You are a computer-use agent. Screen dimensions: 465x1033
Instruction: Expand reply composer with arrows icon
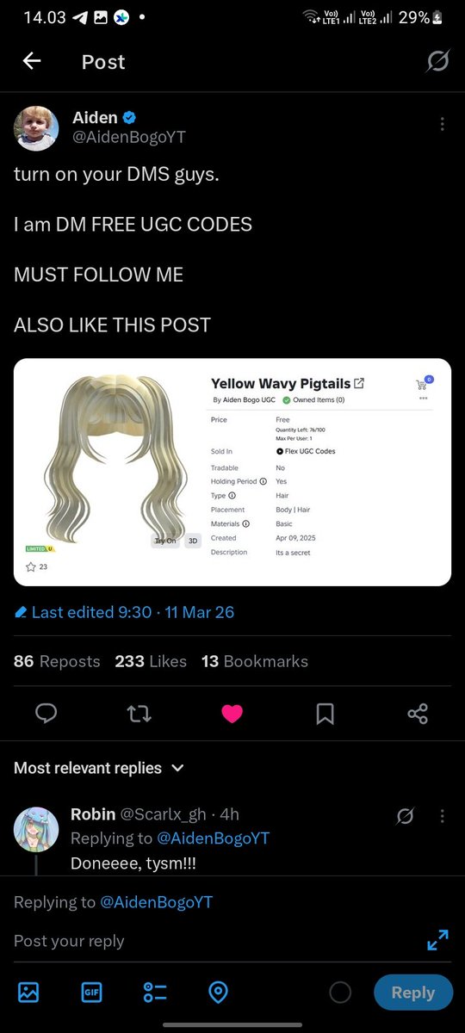437,940
